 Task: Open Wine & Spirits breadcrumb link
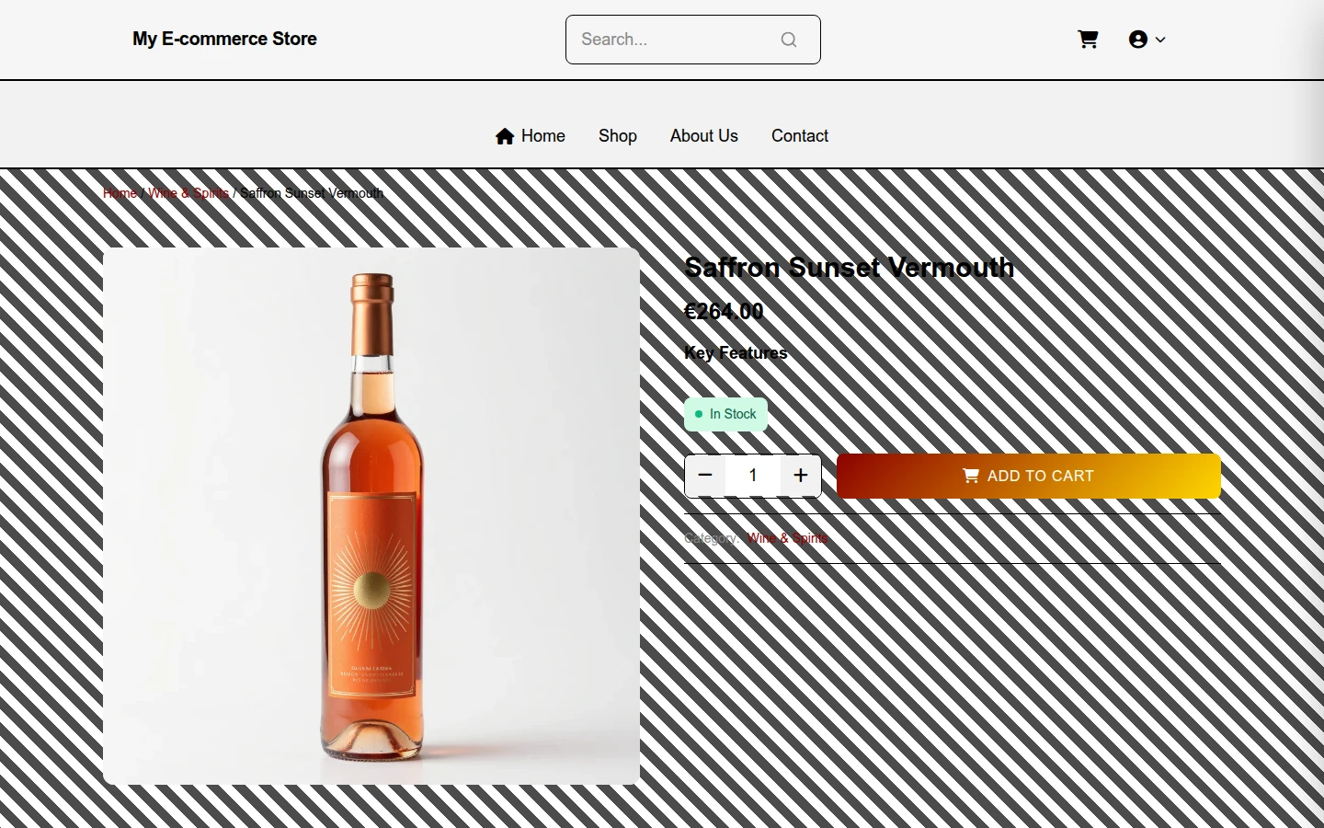click(188, 193)
